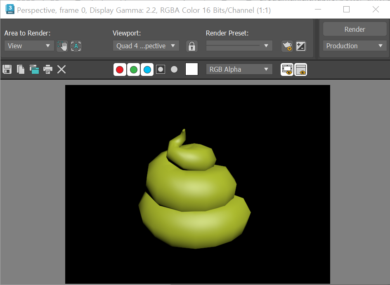This screenshot has width=390, height=285.
Task: Minimize the rendered frame window
Action: coord(318,9)
